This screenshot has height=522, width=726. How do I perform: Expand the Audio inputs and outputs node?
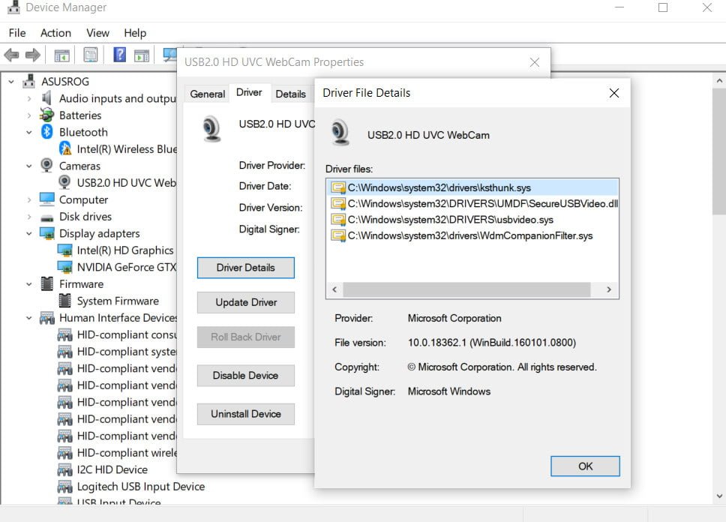click(x=29, y=98)
